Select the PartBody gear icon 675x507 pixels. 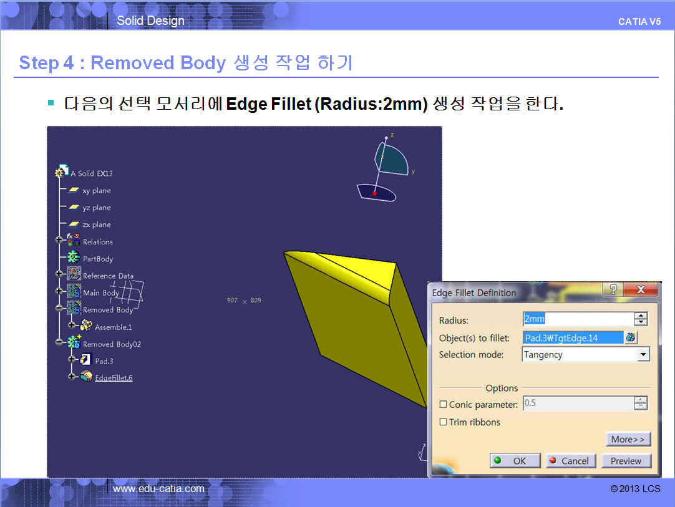(x=74, y=257)
